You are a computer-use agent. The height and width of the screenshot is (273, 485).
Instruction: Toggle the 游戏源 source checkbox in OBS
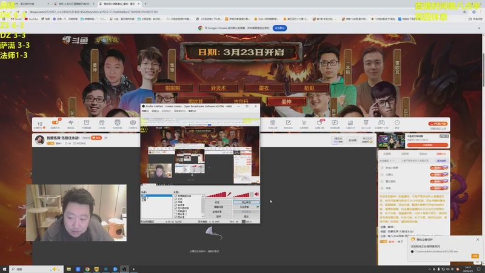(176, 205)
